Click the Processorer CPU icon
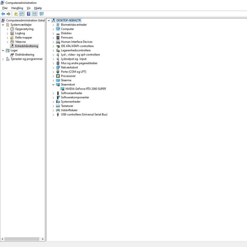The width and height of the screenshot is (247, 247). pyautogui.click(x=58, y=76)
